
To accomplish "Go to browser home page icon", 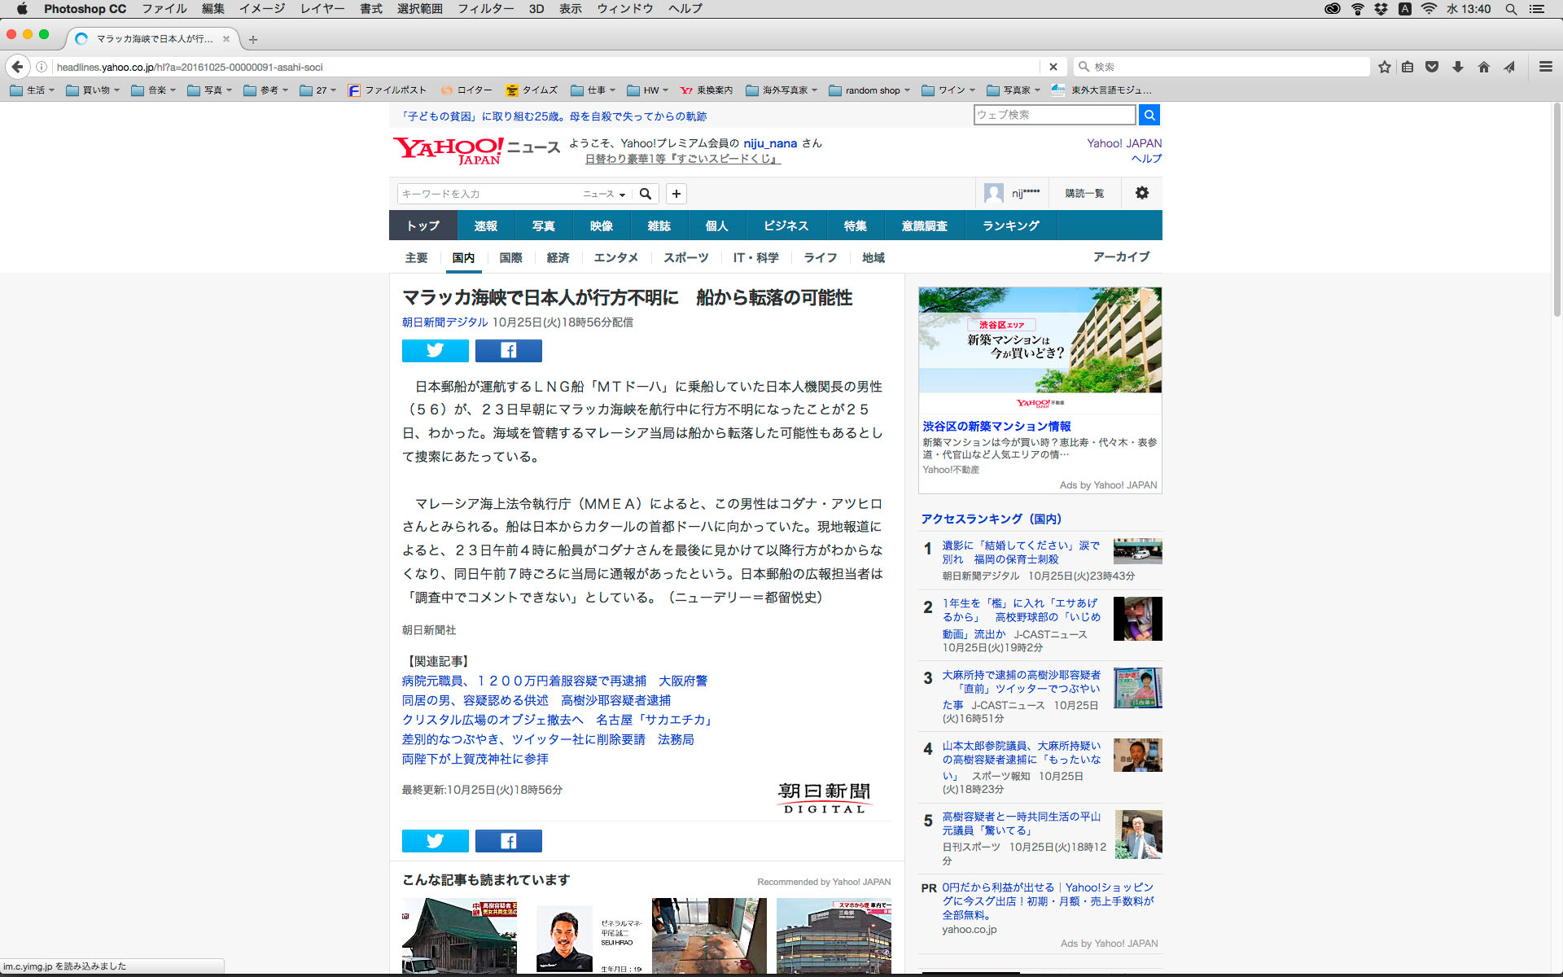I will 1483,67.
